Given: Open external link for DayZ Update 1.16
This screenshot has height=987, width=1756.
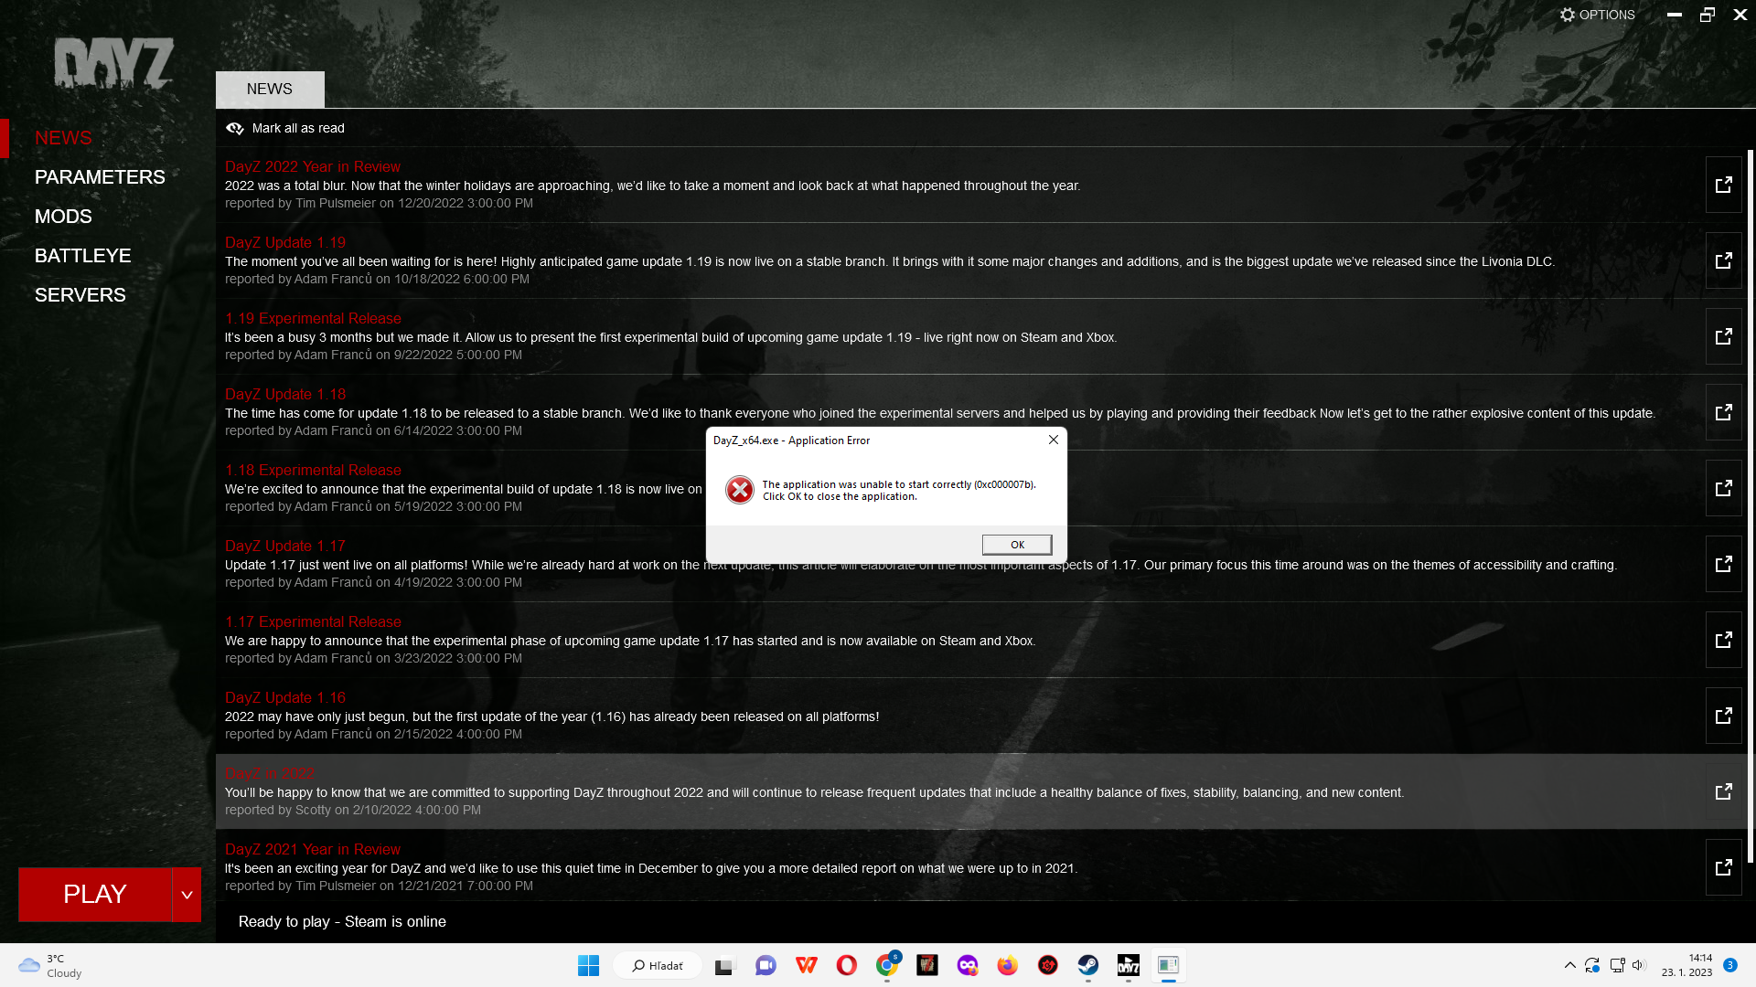Looking at the screenshot, I should (x=1723, y=716).
